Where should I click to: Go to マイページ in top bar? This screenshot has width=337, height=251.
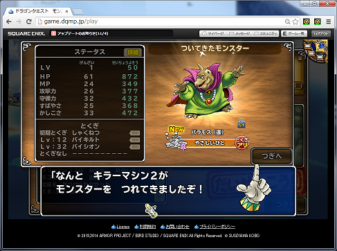213,33
